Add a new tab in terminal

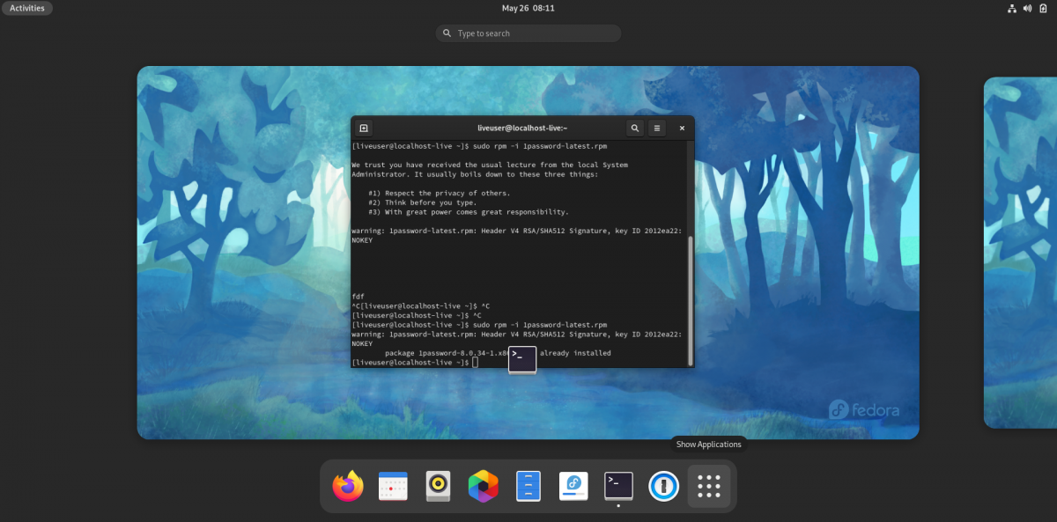pos(364,129)
